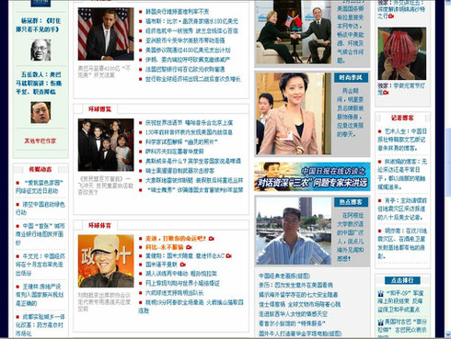Open the 热点博客 section label
Viewport: 451px width, 339px height.
351,202
